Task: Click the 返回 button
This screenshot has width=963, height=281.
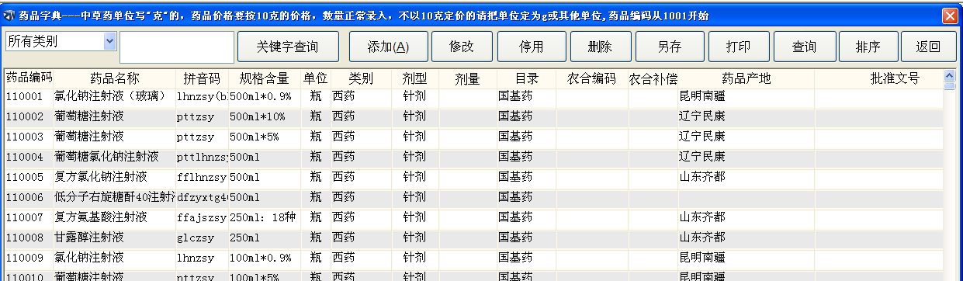Action: click(928, 47)
